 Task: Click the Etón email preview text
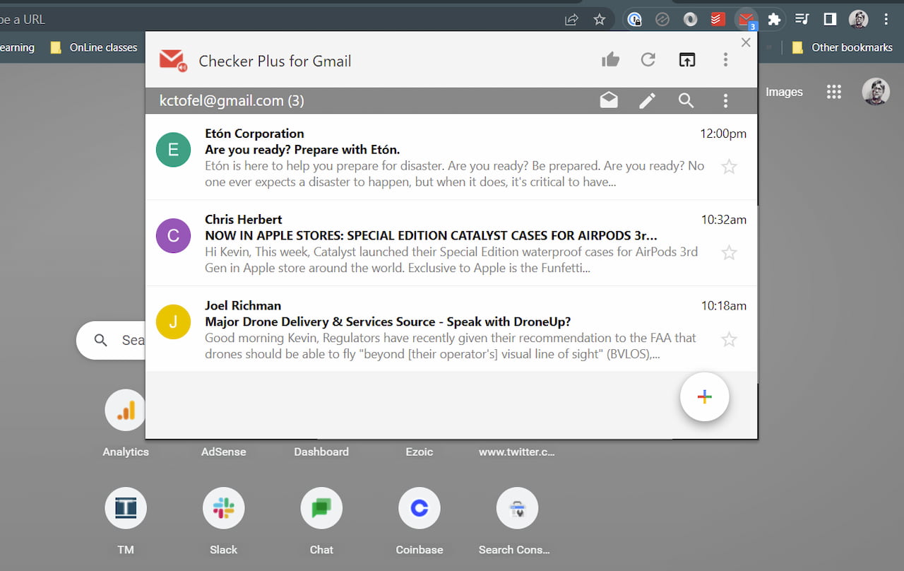454,174
